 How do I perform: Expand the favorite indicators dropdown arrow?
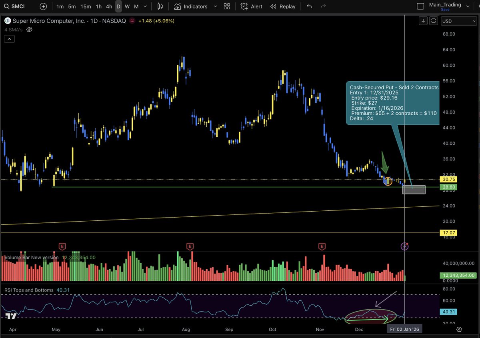pos(215,6)
